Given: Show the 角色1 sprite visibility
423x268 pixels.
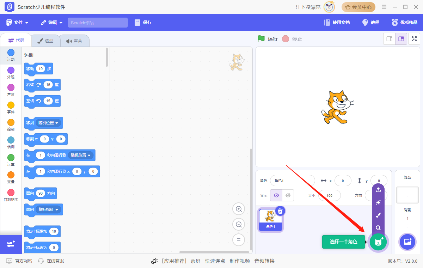Looking at the screenshot, I should click(276, 195).
